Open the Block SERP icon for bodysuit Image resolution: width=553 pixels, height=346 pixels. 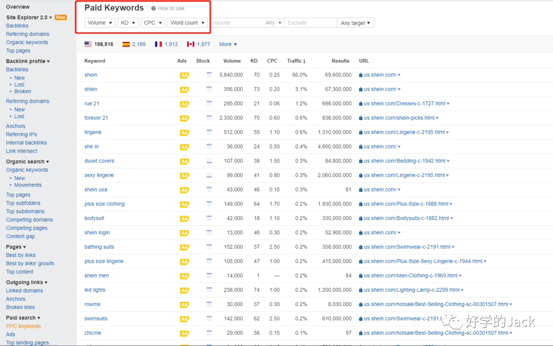pyautogui.click(x=209, y=218)
